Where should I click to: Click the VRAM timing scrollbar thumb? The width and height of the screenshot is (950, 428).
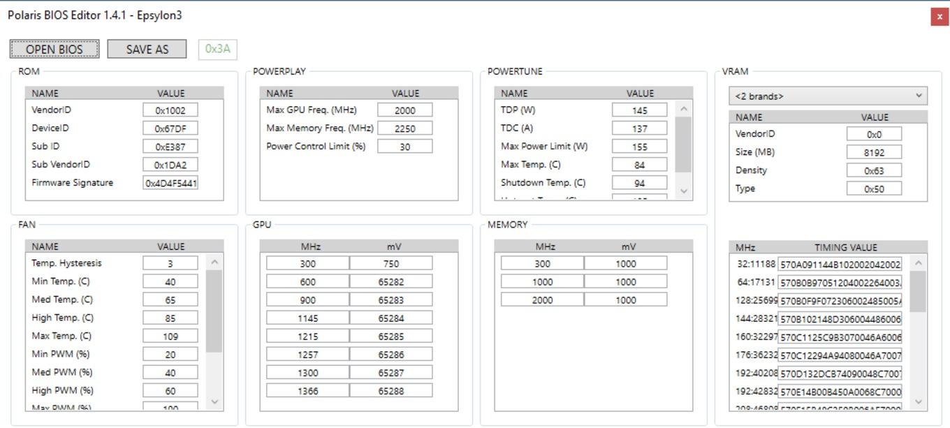click(x=919, y=291)
